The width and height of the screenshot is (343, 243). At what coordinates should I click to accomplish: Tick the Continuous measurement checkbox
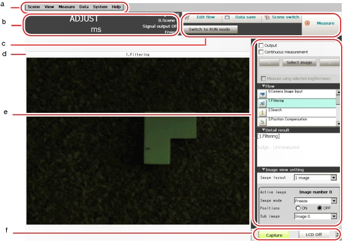tap(261, 52)
